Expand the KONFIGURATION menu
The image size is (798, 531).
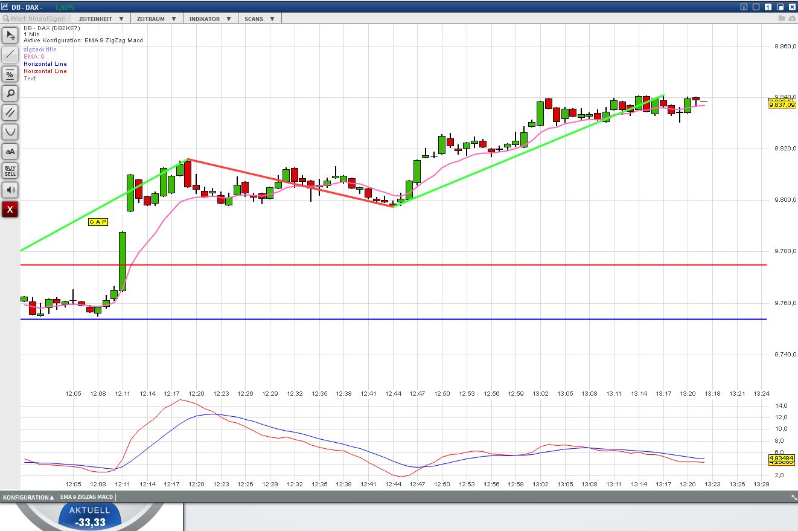(28, 497)
